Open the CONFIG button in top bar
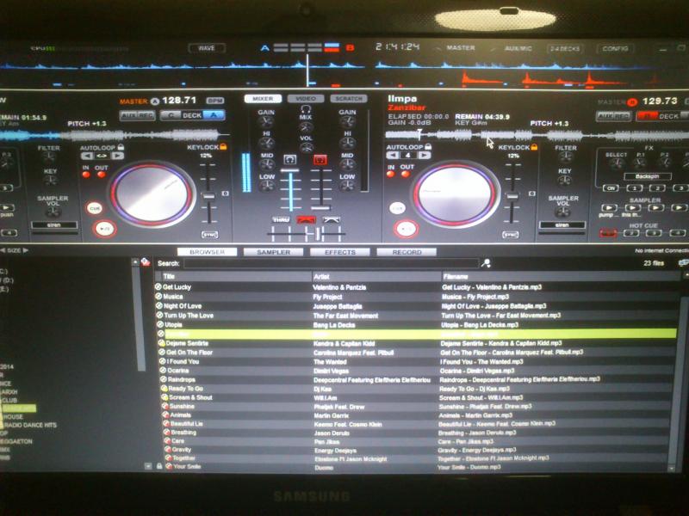689x516 pixels. (x=615, y=48)
